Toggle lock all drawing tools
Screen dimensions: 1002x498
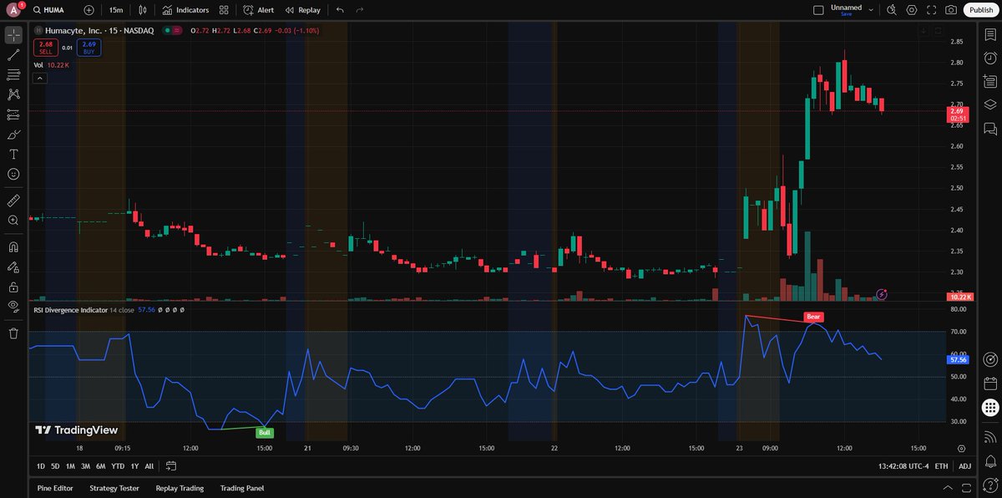(13, 287)
